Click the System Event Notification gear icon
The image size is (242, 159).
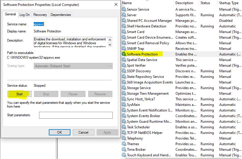pos(124,110)
